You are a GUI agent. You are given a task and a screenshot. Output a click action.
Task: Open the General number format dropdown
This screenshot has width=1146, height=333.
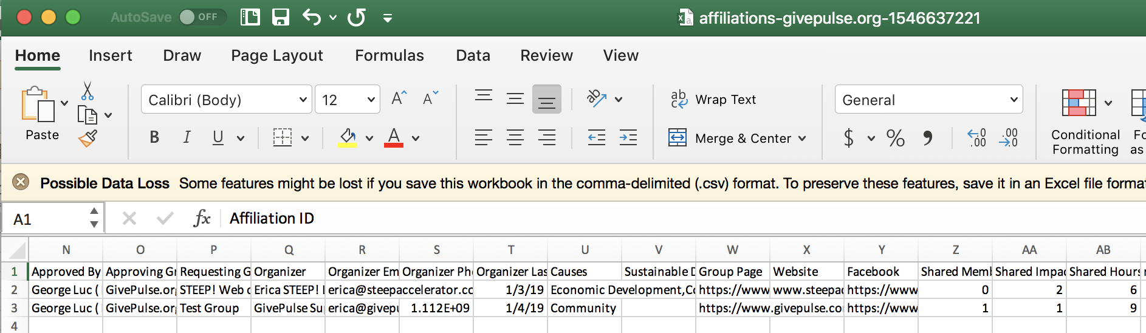(928, 100)
